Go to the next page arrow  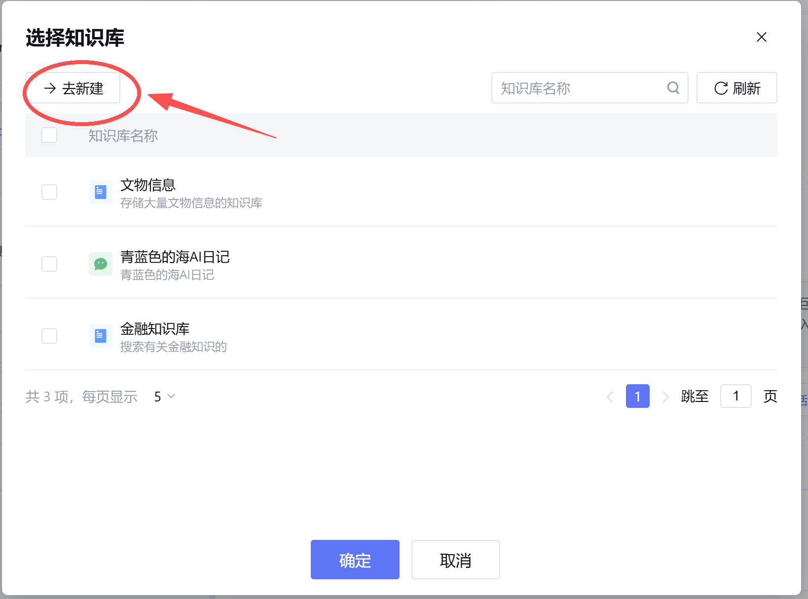[665, 397]
